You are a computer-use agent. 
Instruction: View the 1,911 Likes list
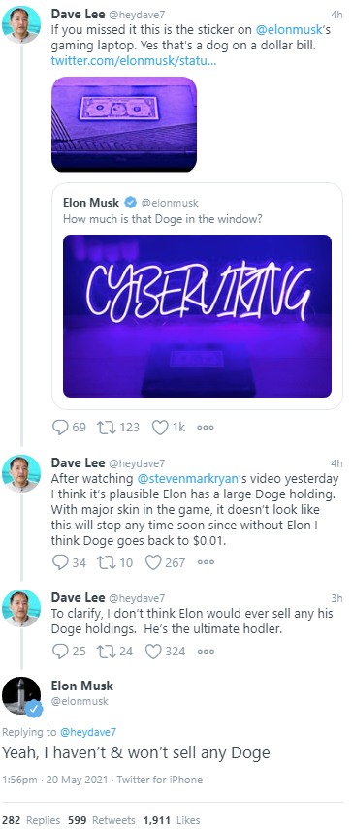[172, 820]
